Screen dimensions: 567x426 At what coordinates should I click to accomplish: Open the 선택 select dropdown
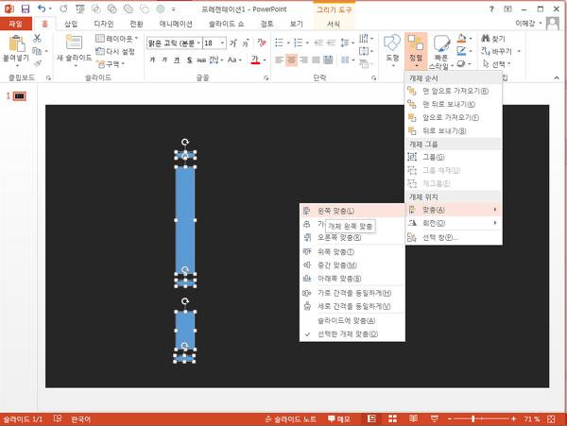pyautogui.click(x=497, y=64)
